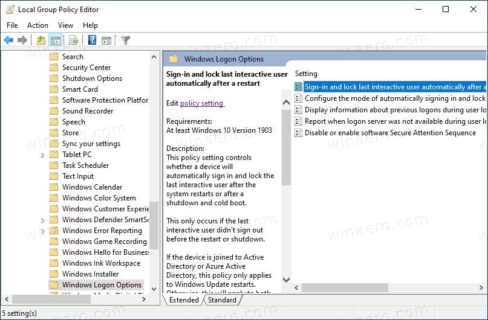This screenshot has width=488, height=320.
Task: Select Display information about previous logons setting
Action: pos(390,110)
